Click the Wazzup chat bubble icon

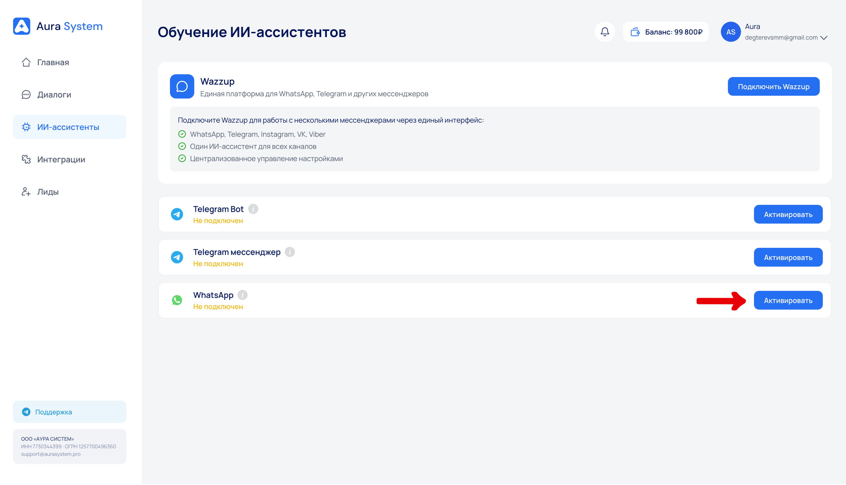(182, 86)
